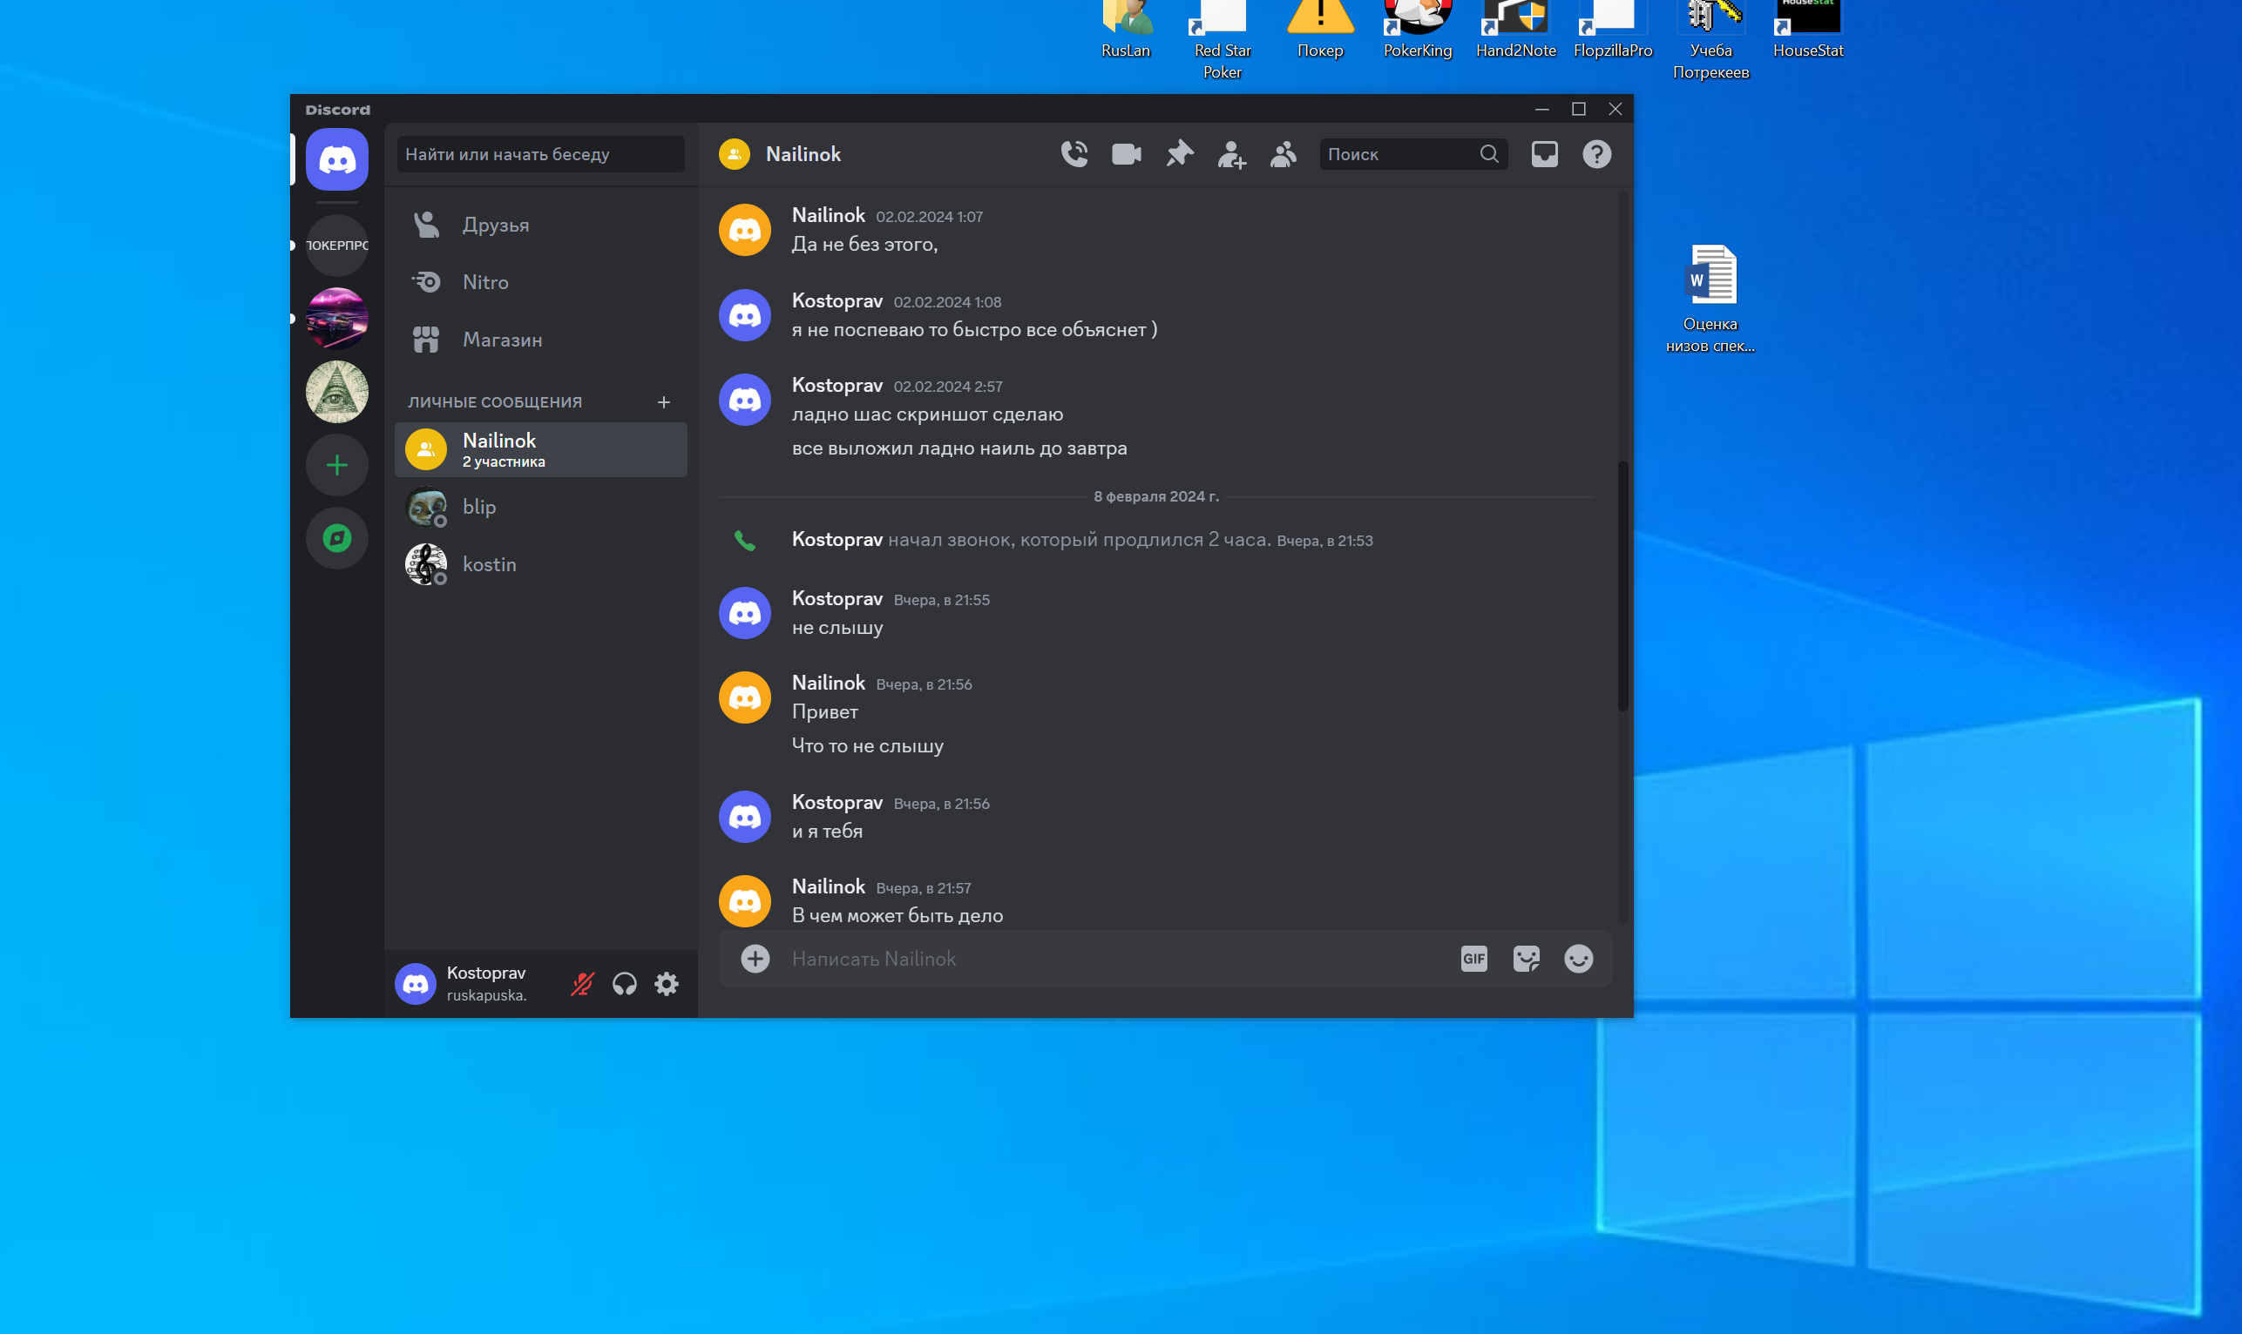Screen dimensions: 2242x1334
Task: Open the pyramid eye server icon
Action: point(336,392)
